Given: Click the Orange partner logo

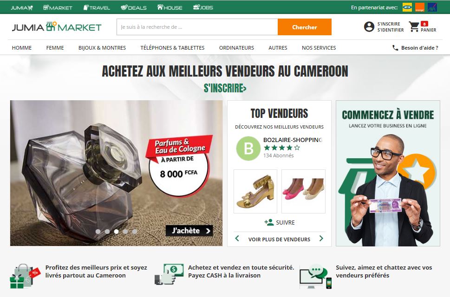Looking at the screenshot, I should coord(419,7).
